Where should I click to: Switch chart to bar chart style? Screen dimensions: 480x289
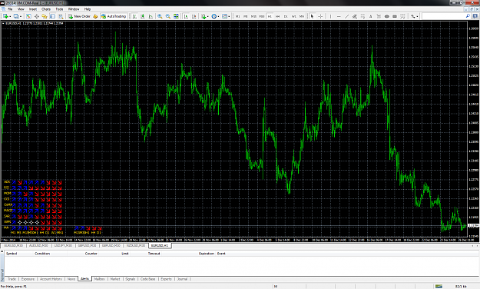[134, 16]
